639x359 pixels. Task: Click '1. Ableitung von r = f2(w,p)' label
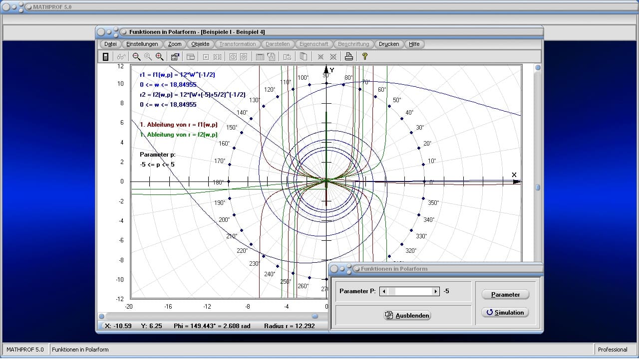click(x=179, y=135)
